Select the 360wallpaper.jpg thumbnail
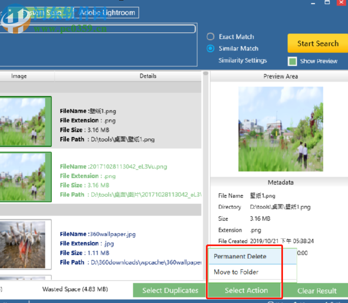The width and height of the screenshot is (348, 303). 25,244
